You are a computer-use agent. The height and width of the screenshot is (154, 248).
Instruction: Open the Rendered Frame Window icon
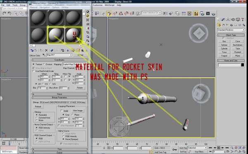click(208, 14)
